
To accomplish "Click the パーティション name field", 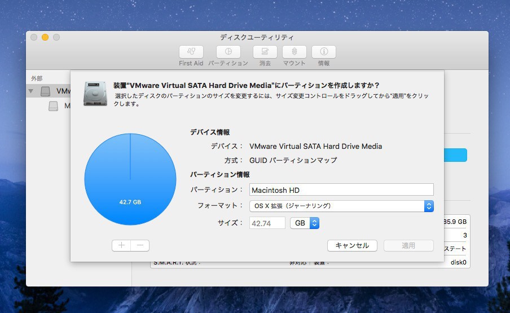I will [x=341, y=190].
